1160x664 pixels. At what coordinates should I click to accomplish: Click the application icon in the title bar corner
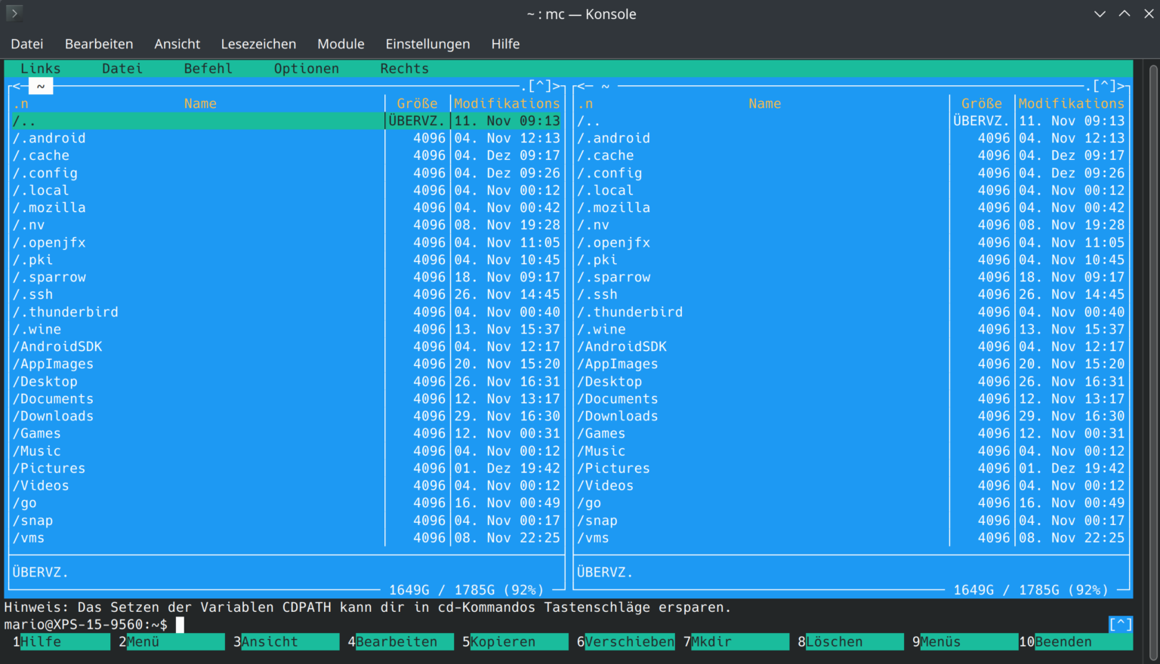click(14, 14)
